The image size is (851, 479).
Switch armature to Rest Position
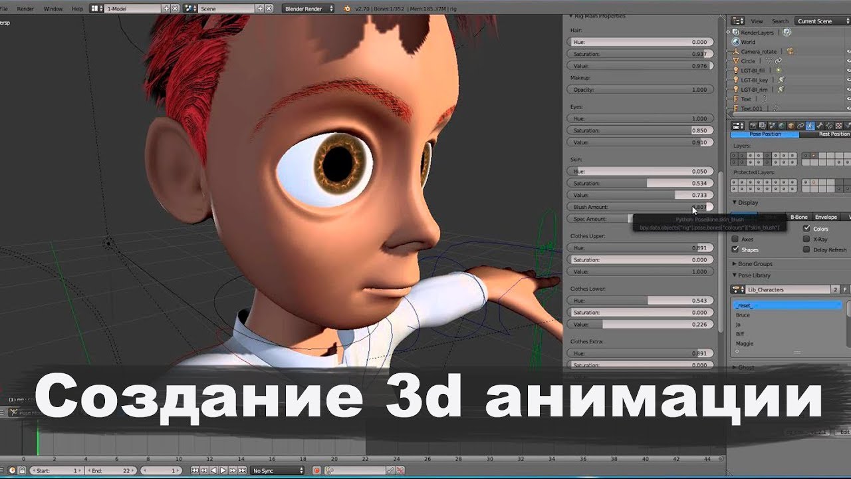click(825, 134)
